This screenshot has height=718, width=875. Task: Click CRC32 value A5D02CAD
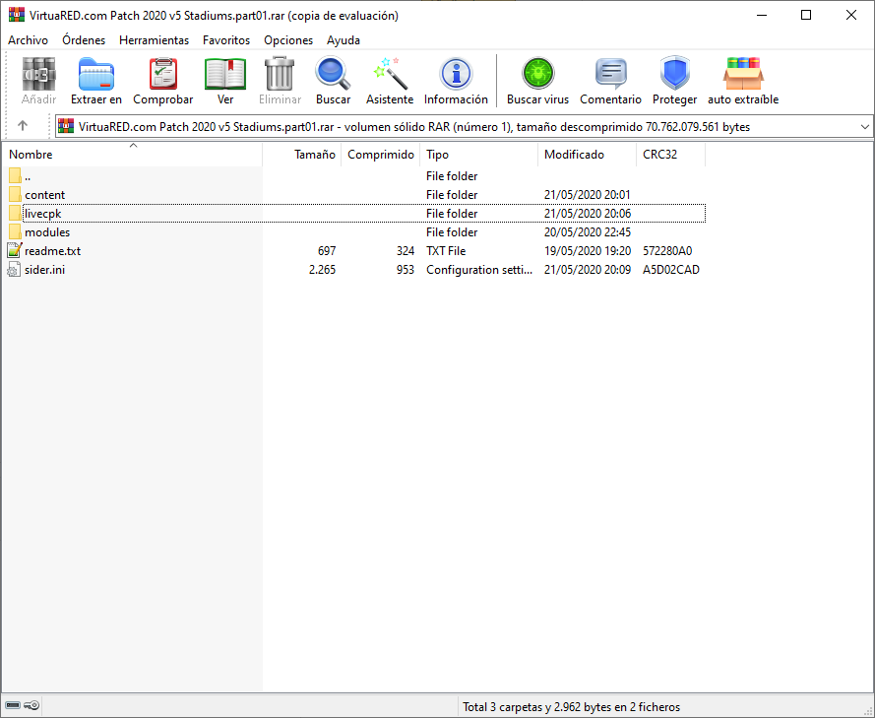(670, 270)
